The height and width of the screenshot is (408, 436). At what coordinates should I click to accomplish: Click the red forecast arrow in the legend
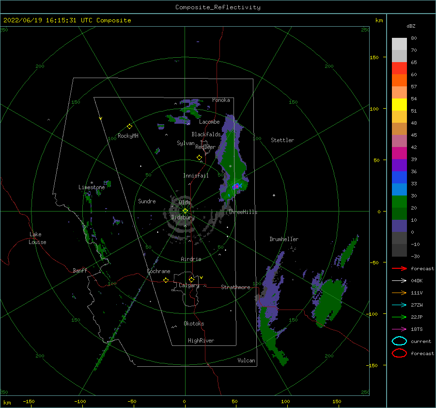click(x=399, y=268)
